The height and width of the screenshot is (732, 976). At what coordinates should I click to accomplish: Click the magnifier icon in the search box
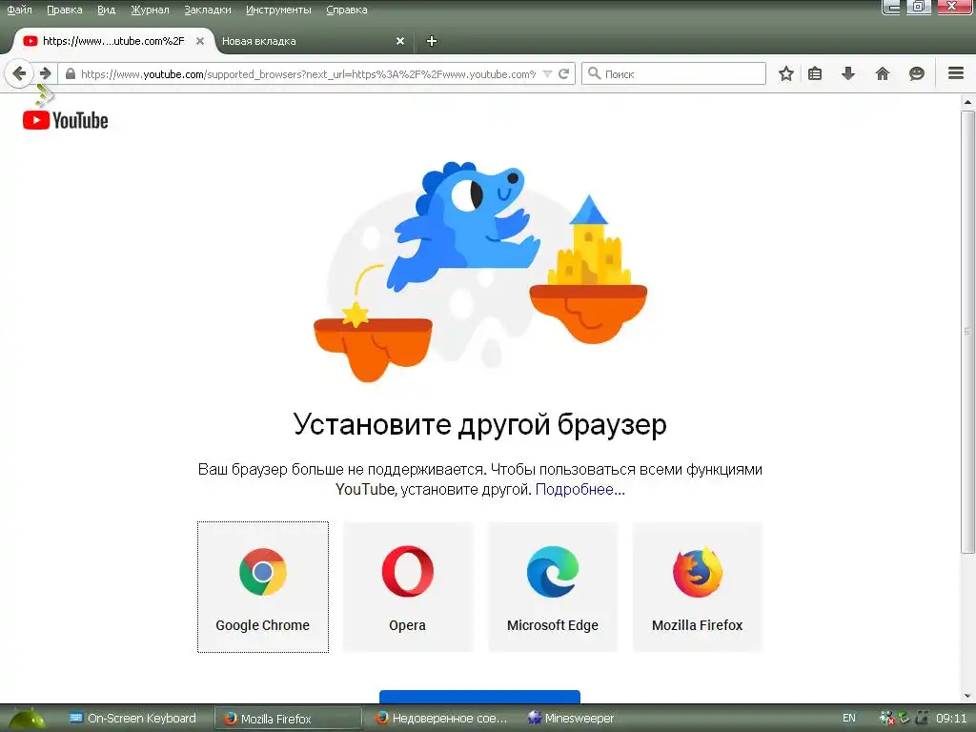coord(595,73)
